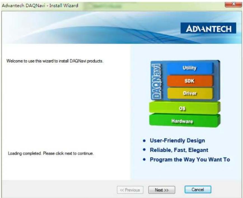Click 'Reliable, Fast, Elegant' bullet text
The height and width of the screenshot is (198, 243).
pos(179,150)
